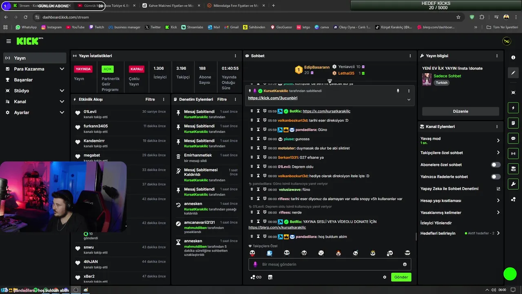Open the Yayın bilgisi panel three-dot menu
This screenshot has height=294, width=522.
(497, 56)
